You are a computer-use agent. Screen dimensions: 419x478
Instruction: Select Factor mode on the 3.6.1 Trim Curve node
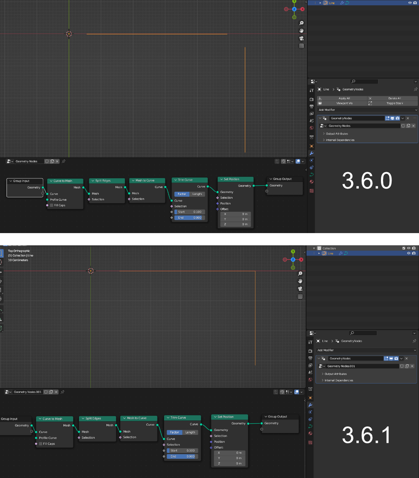click(174, 433)
